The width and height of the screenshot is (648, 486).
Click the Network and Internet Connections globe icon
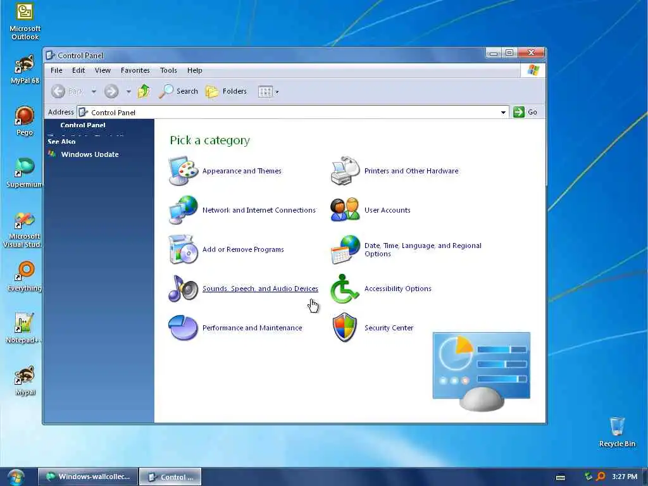[x=184, y=210]
